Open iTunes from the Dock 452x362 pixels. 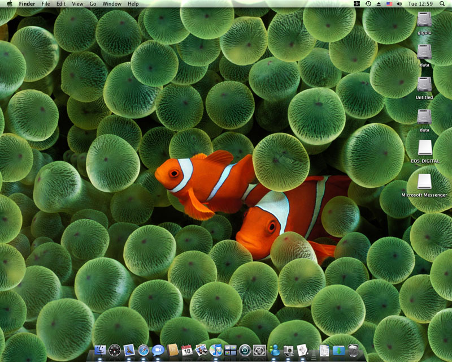[216, 350]
